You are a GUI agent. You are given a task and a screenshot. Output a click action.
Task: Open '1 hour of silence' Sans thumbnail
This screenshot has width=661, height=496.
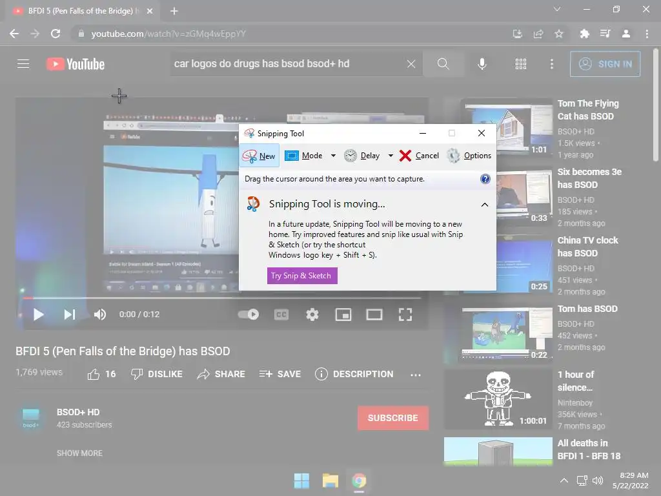tap(498, 399)
